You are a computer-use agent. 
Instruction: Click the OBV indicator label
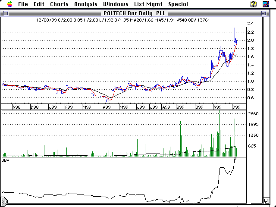click(x=5, y=160)
